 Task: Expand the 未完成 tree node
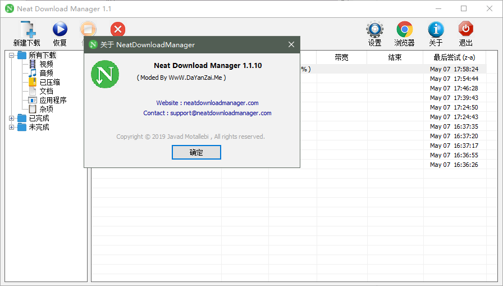[x=12, y=127]
